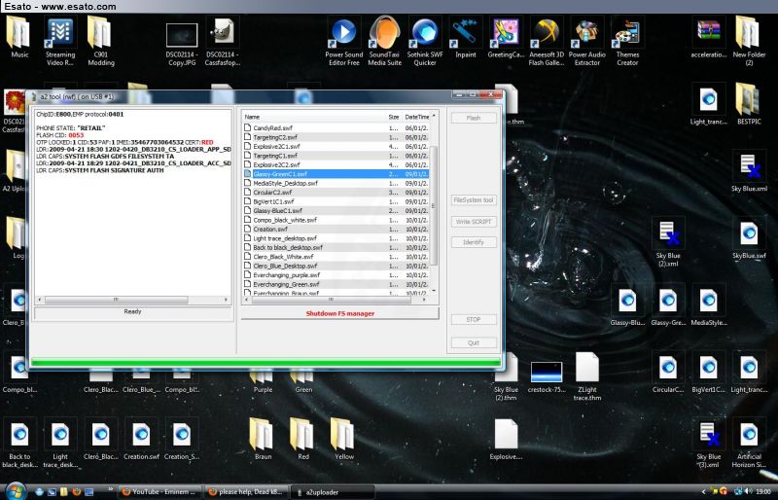Open Streaming Video Recorder shortcut
The image size is (778, 500).
pyautogui.click(x=60, y=41)
